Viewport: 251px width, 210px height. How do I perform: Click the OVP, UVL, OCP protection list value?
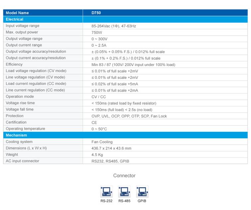coord(129,116)
